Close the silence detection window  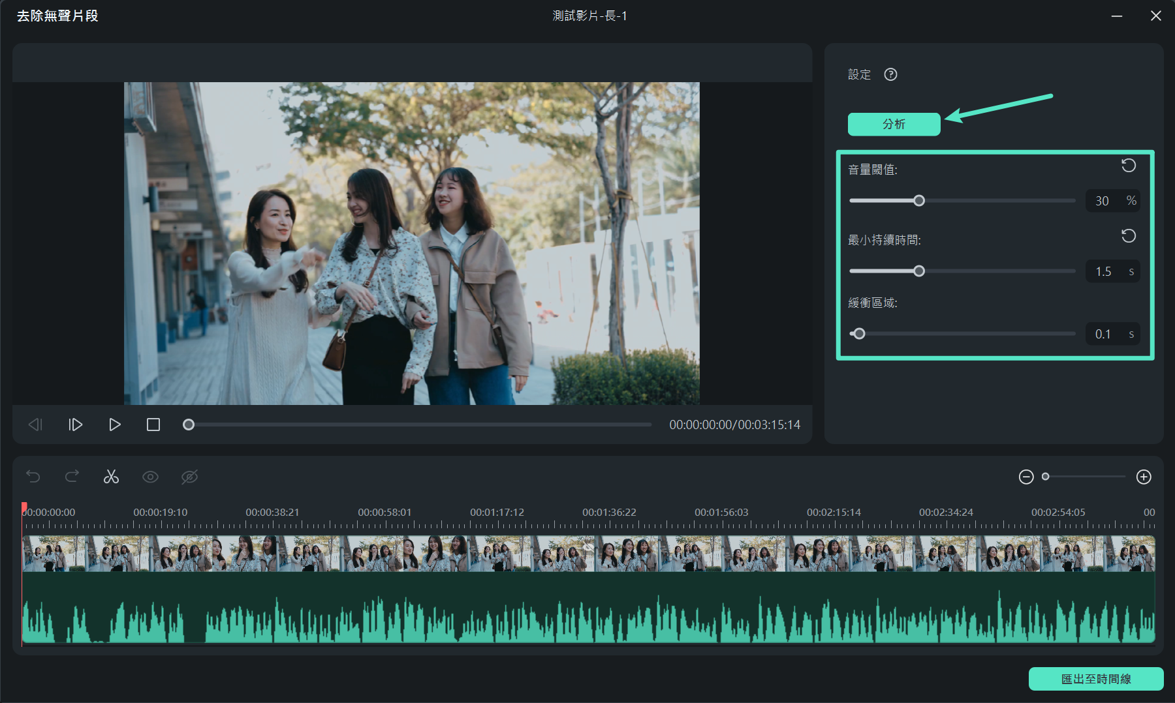pos(1156,16)
